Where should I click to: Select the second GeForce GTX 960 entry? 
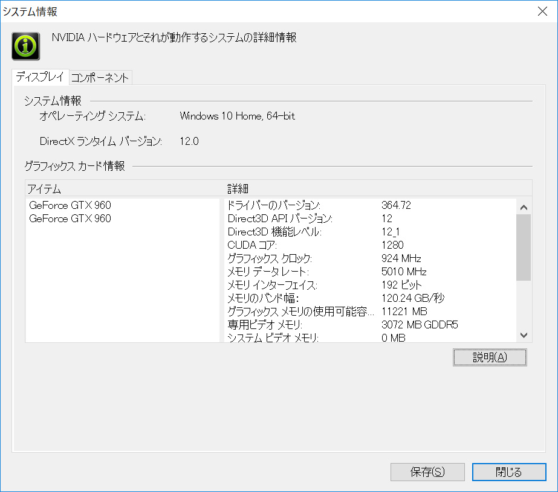coord(70,219)
